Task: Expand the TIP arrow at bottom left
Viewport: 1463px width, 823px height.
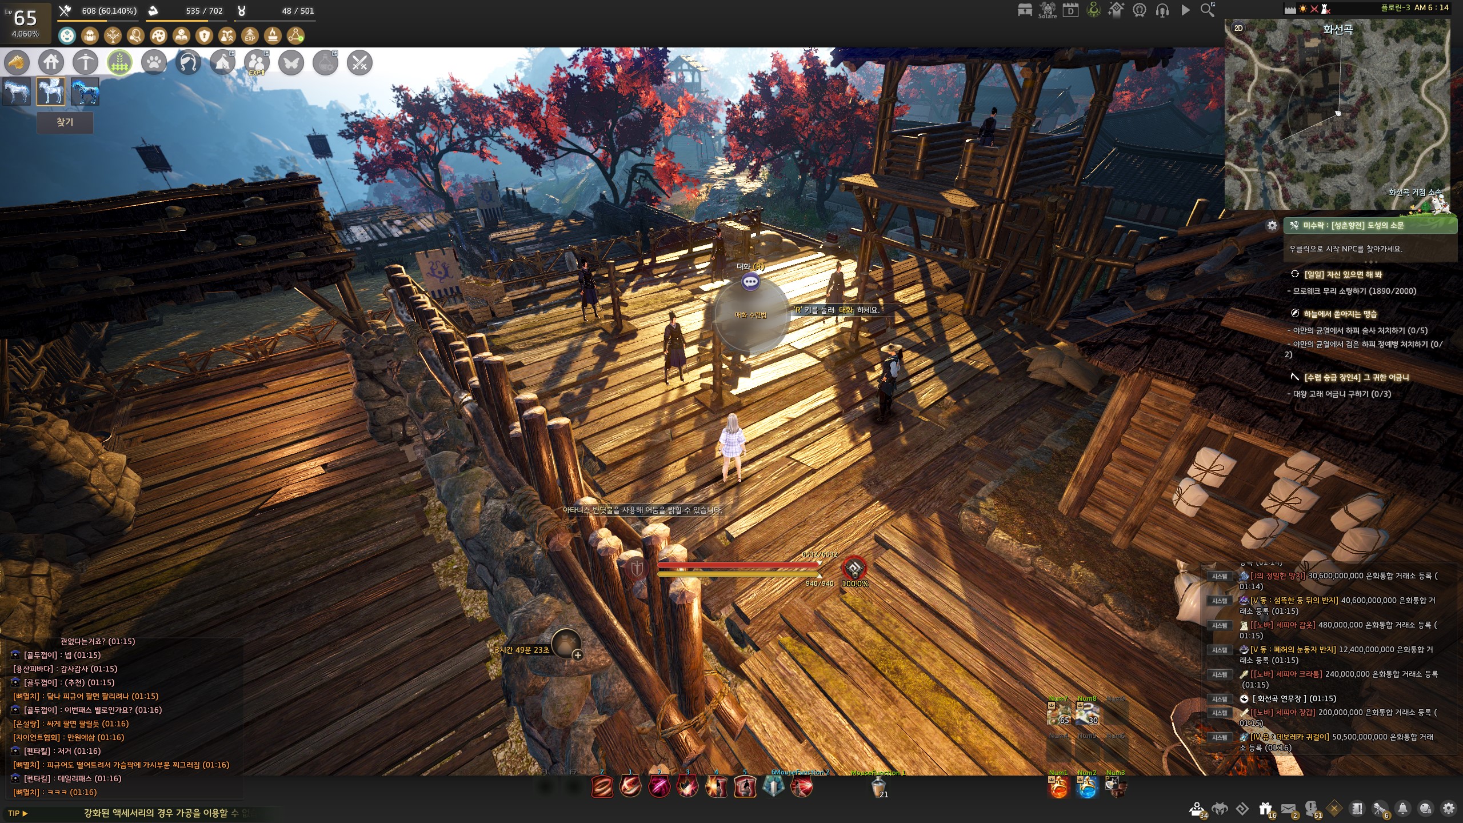Action: (25, 813)
